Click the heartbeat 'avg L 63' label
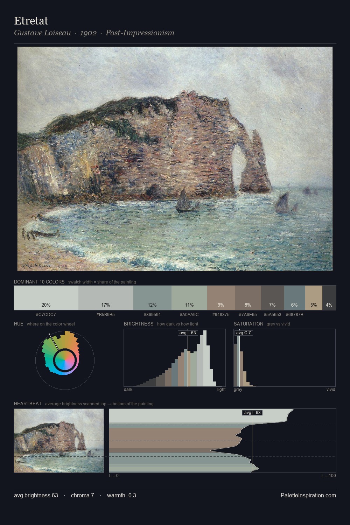The height and width of the screenshot is (525, 350). (x=252, y=413)
